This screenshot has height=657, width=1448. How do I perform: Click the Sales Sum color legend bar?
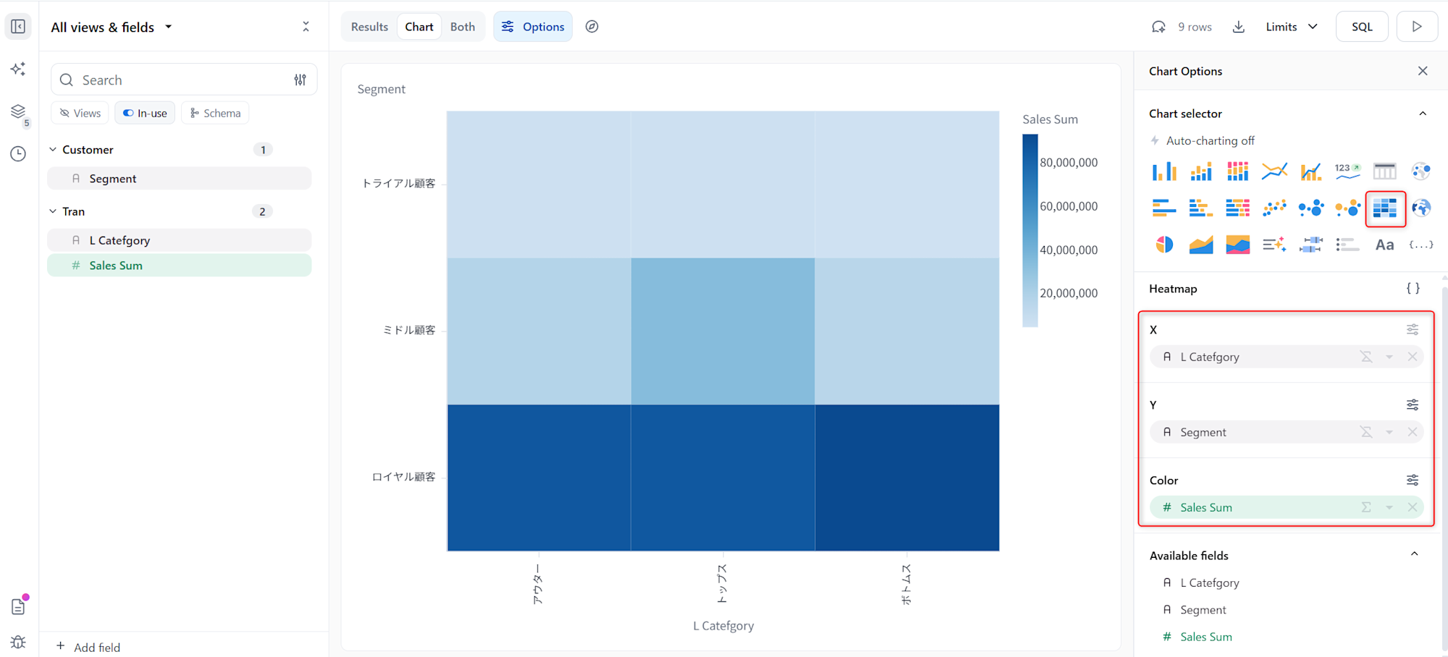tap(1030, 230)
